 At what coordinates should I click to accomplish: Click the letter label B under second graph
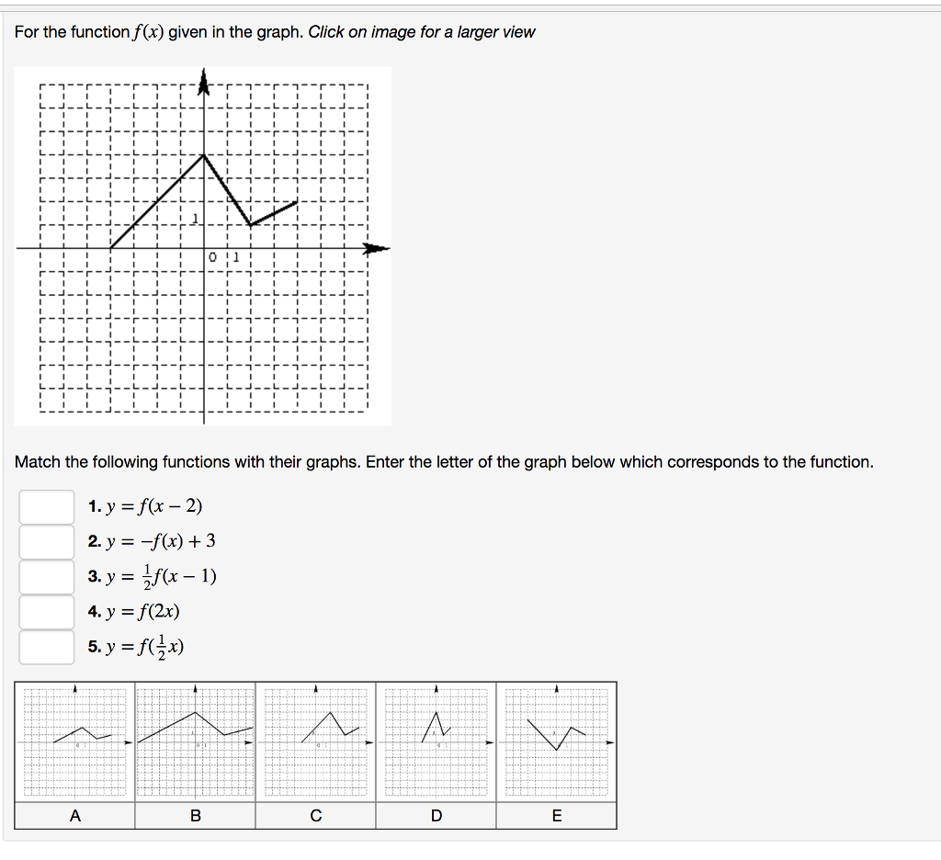196,815
